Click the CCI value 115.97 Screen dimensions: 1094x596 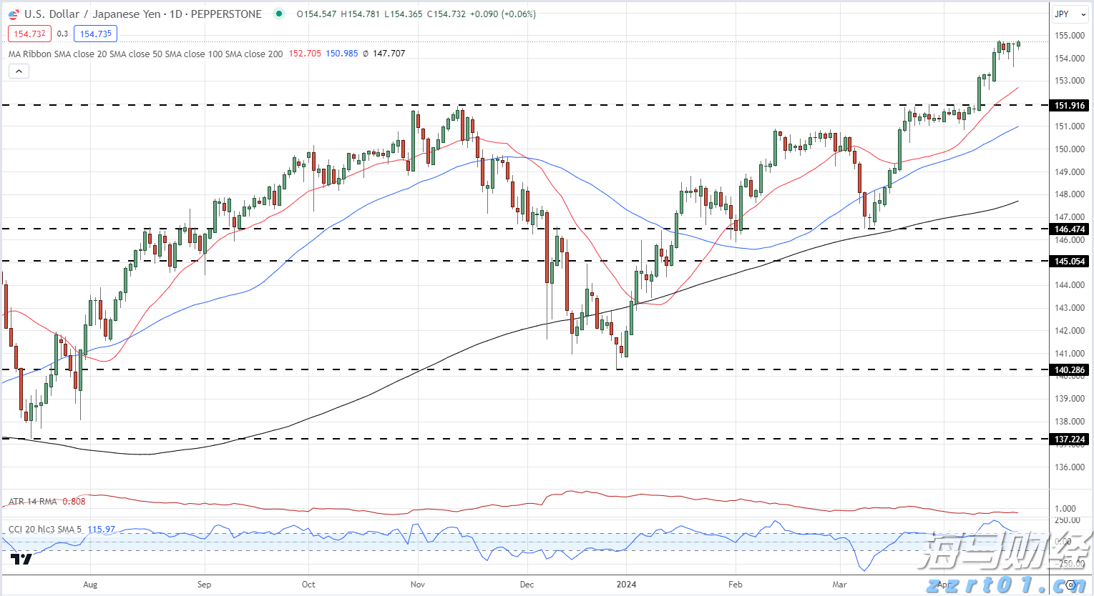(101, 530)
